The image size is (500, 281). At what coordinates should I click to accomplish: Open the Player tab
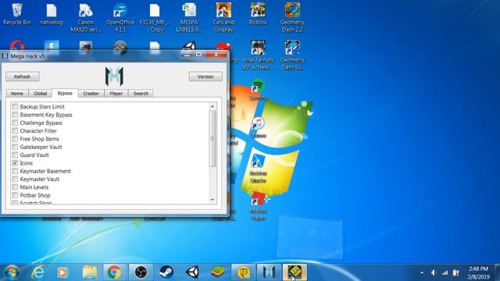(x=116, y=94)
